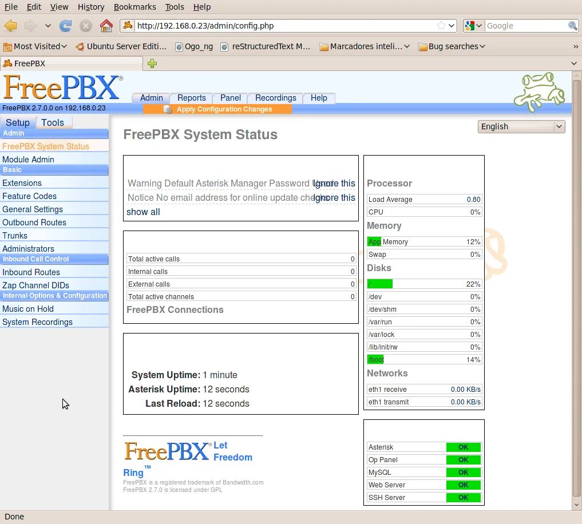Viewport: 582px width, 524px height.
Task: Click the Stop loading icon
Action: click(x=86, y=26)
